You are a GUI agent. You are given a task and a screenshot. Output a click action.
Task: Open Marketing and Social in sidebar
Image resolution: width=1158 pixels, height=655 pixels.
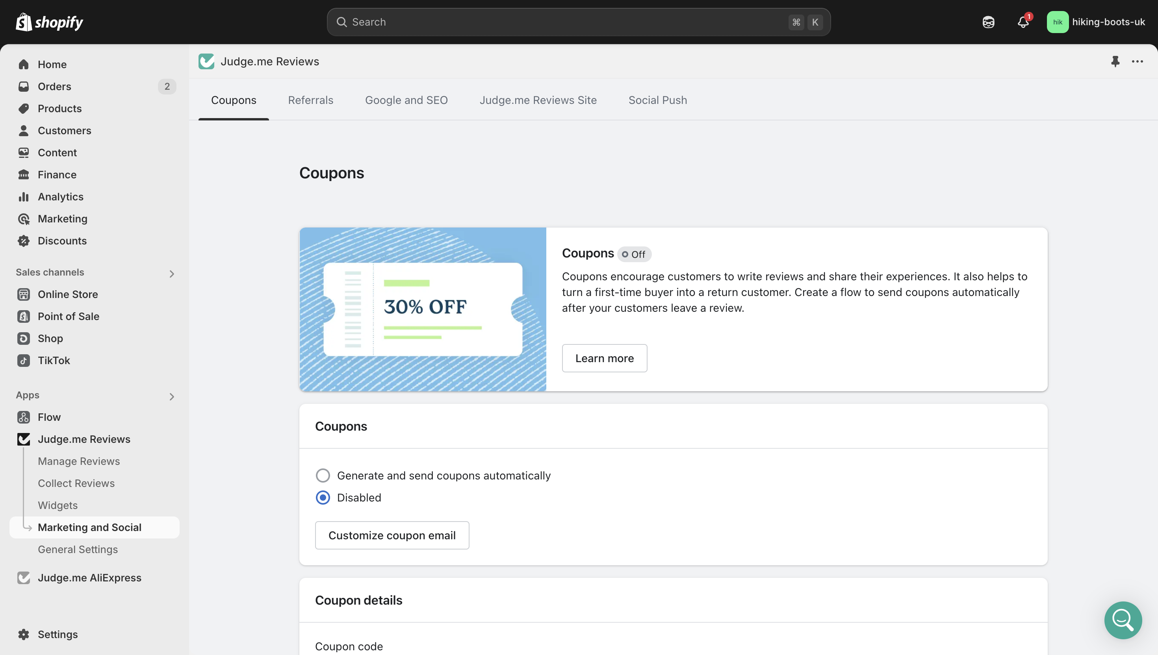point(95,527)
